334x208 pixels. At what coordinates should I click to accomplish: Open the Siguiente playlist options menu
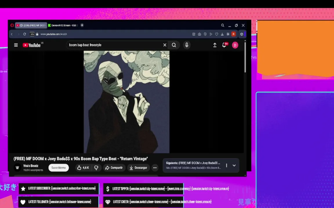[x=227, y=165]
